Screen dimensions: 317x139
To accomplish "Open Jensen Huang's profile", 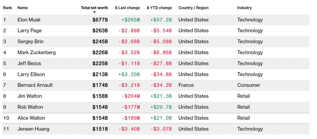I will pos(33,129).
